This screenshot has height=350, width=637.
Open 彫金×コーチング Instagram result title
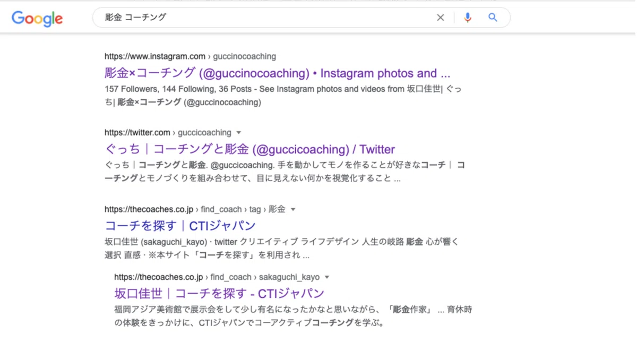pyautogui.click(x=278, y=73)
